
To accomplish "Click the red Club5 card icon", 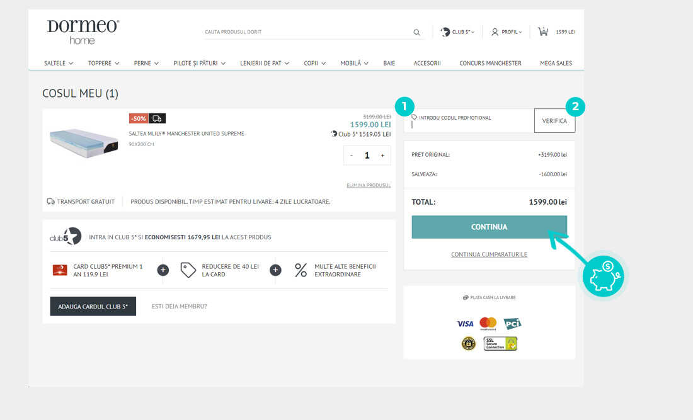I will [60, 270].
